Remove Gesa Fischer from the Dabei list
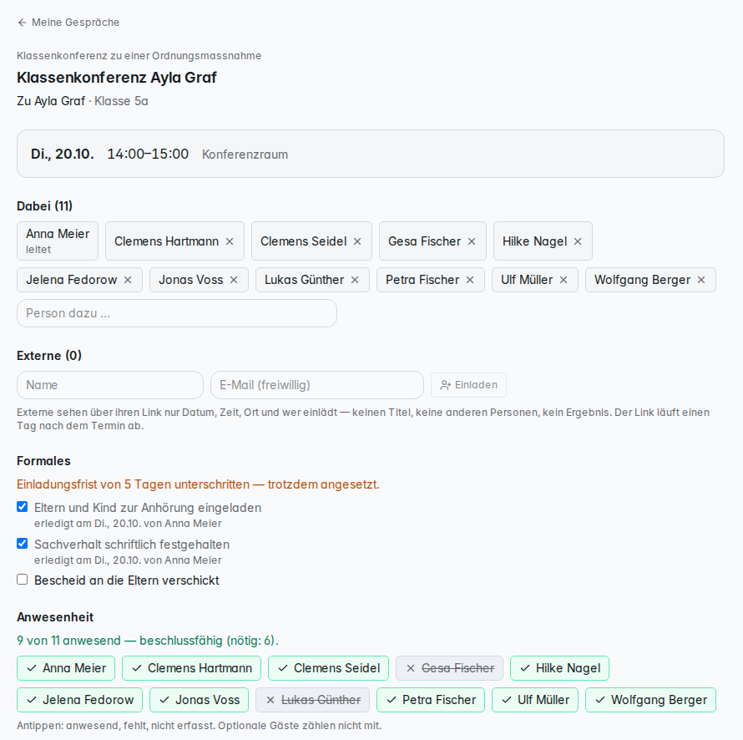Screen dimensions: 743x740 coord(472,241)
